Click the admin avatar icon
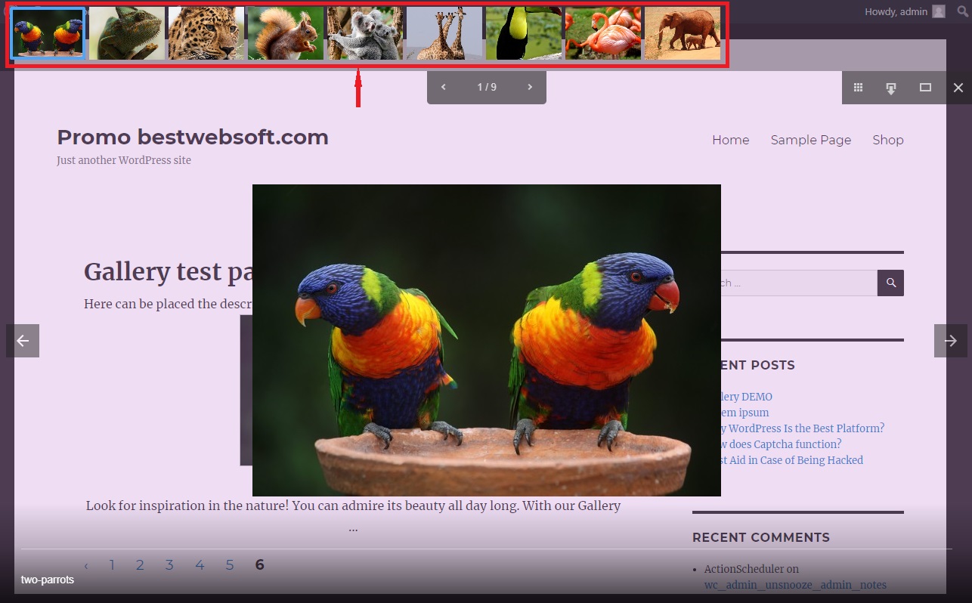Viewport: 972px width, 603px height. pyautogui.click(x=939, y=11)
